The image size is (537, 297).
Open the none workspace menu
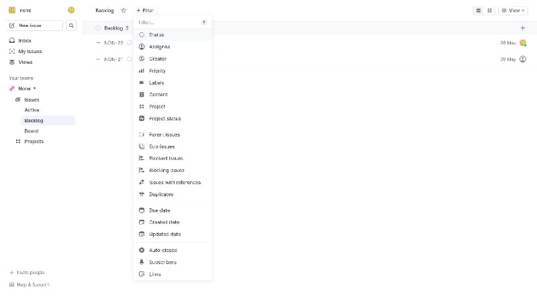click(20, 10)
